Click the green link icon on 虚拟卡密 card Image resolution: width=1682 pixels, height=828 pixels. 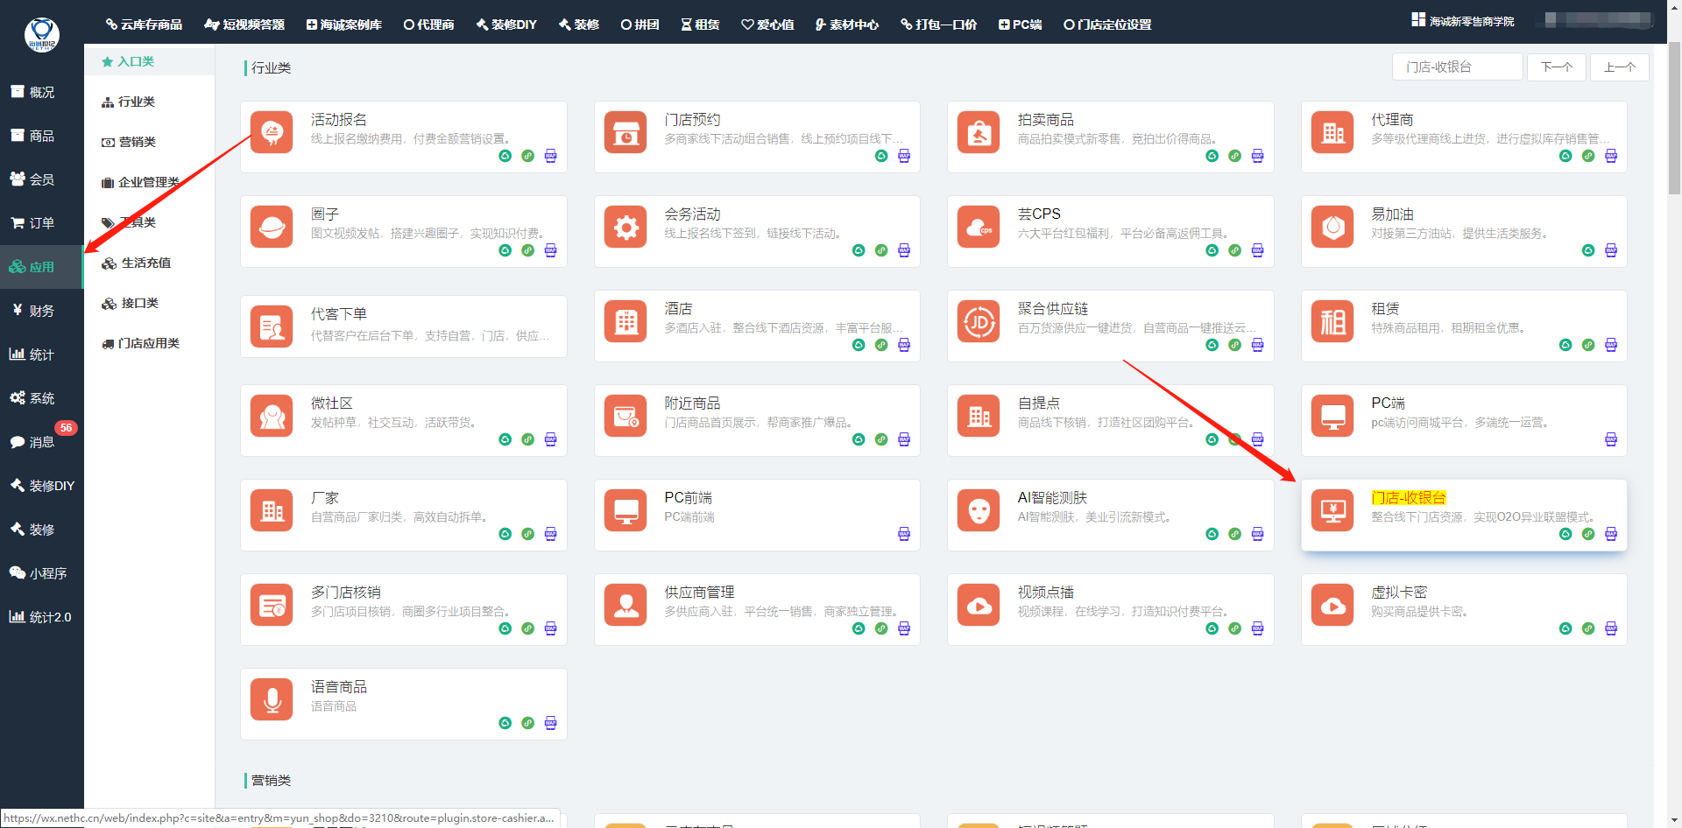1588,628
